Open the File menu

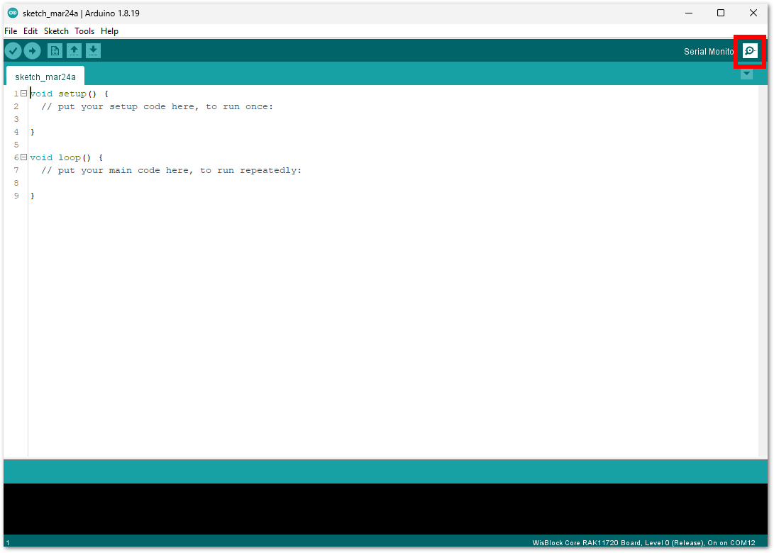11,31
